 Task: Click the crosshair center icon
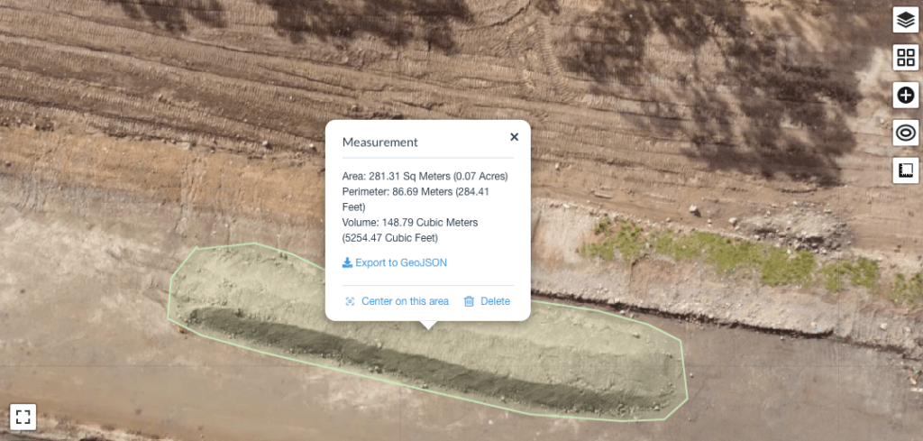350,301
